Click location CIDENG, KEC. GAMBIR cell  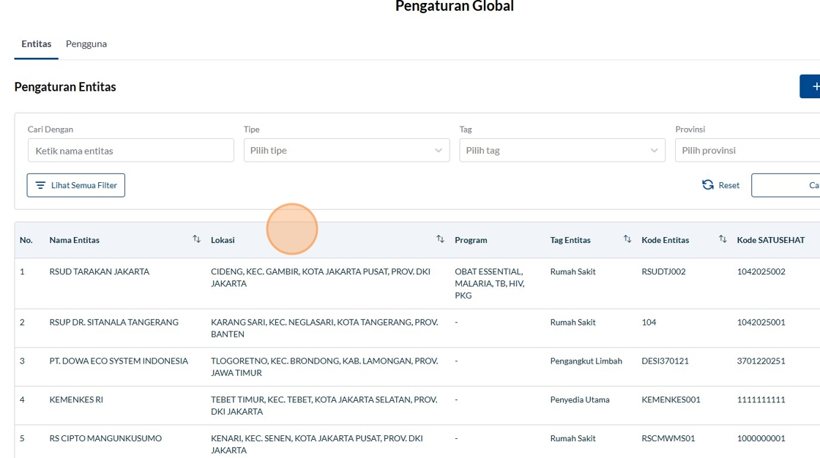[x=321, y=277]
